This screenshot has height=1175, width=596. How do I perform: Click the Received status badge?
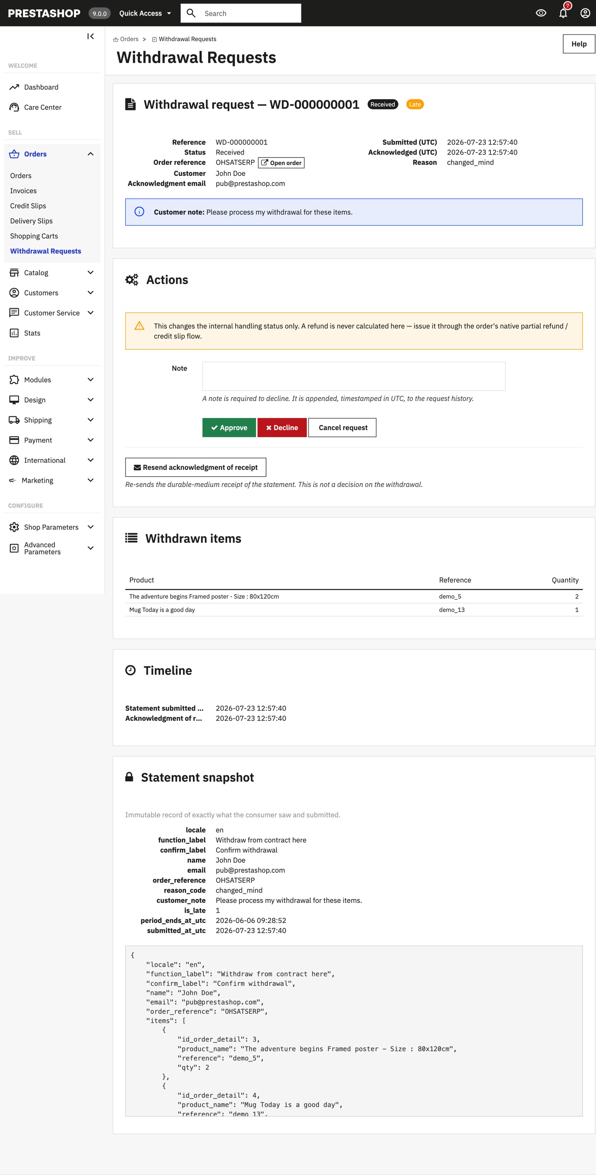point(383,104)
